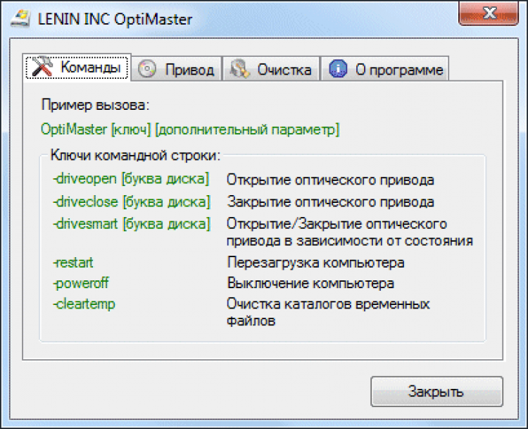Select the -cleartemp key text

pyautogui.click(x=84, y=304)
